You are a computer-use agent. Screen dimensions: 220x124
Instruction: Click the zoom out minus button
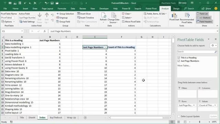tap(190, 122)
